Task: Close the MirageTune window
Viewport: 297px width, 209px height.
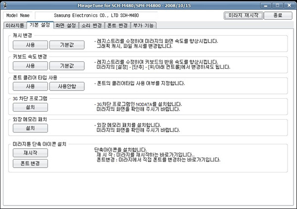Action: coord(289,5)
